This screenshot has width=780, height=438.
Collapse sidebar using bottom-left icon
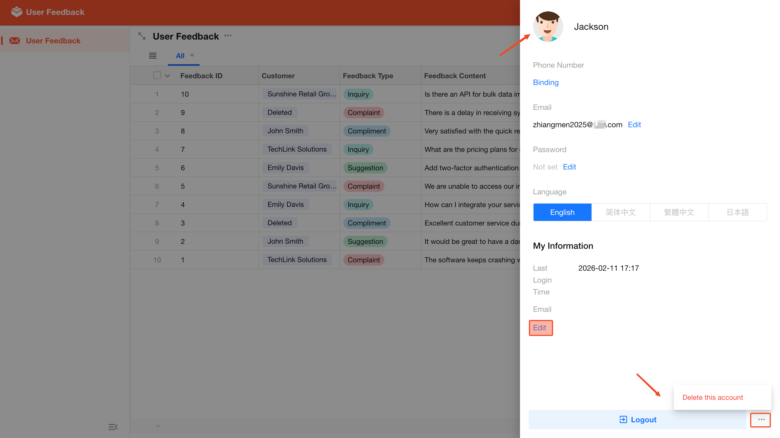(x=113, y=427)
